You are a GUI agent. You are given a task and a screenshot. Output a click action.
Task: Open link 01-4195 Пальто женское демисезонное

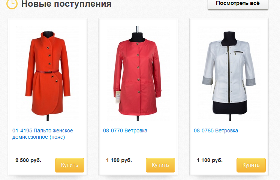tap(43, 134)
